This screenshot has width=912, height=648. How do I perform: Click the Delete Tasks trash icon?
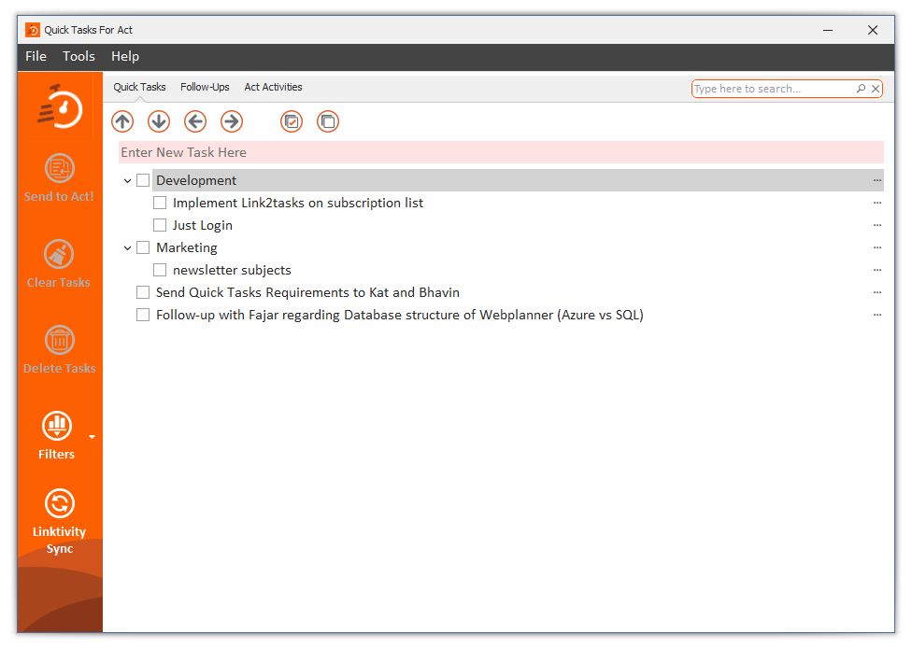[x=59, y=340]
